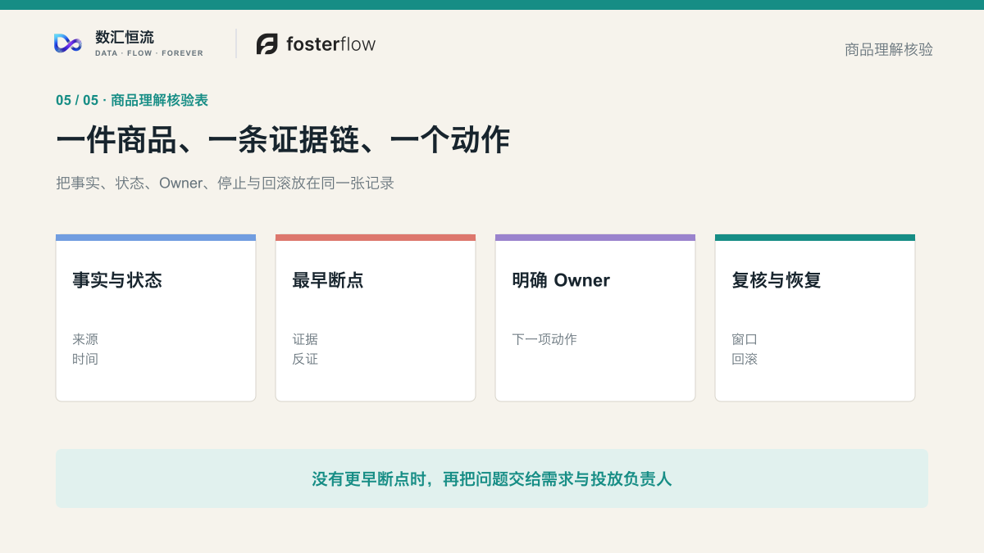This screenshot has width=984, height=553.
Task: Select the 复核与恢复 card heading
Action: (x=777, y=280)
